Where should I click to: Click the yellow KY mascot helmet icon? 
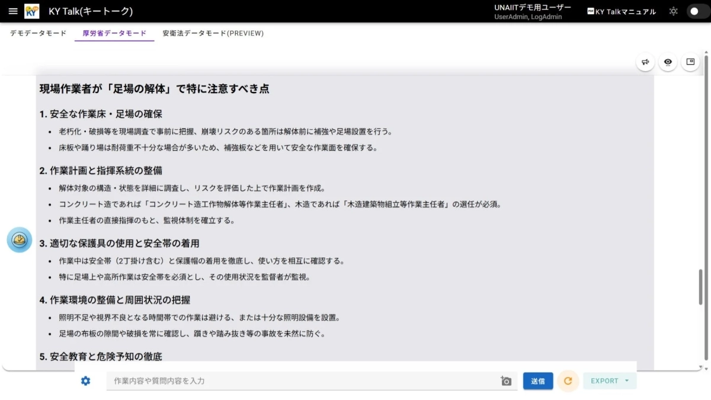click(19, 239)
